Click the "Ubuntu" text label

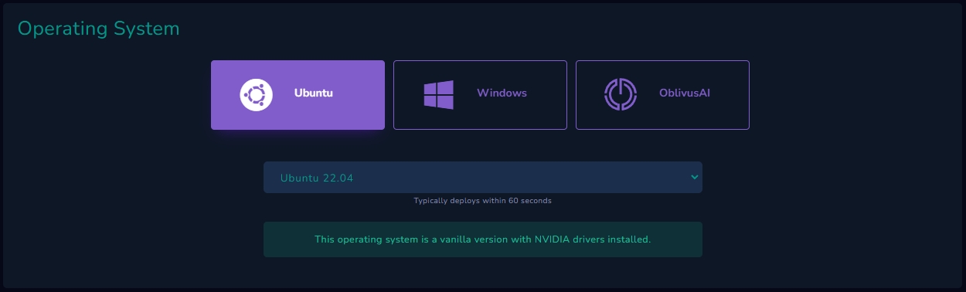point(313,93)
